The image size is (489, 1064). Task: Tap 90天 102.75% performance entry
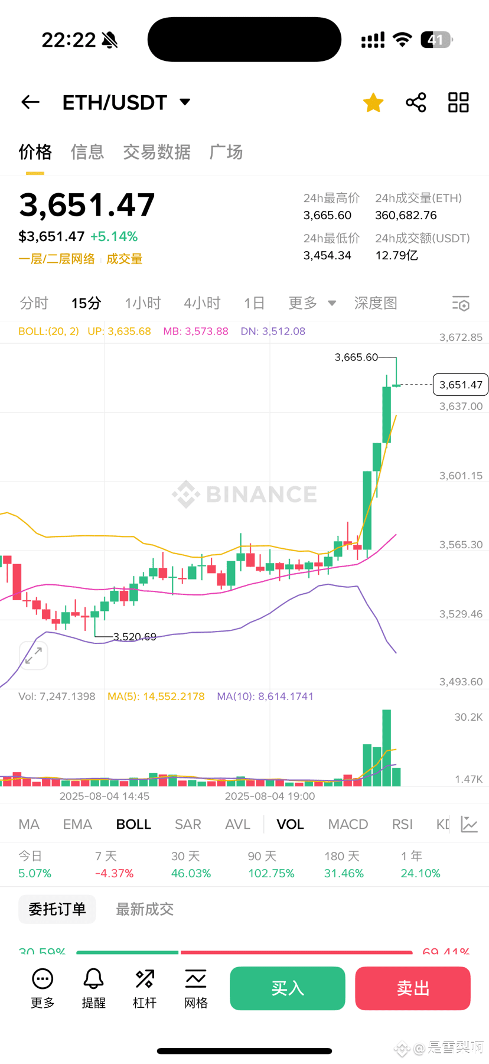[x=271, y=864]
